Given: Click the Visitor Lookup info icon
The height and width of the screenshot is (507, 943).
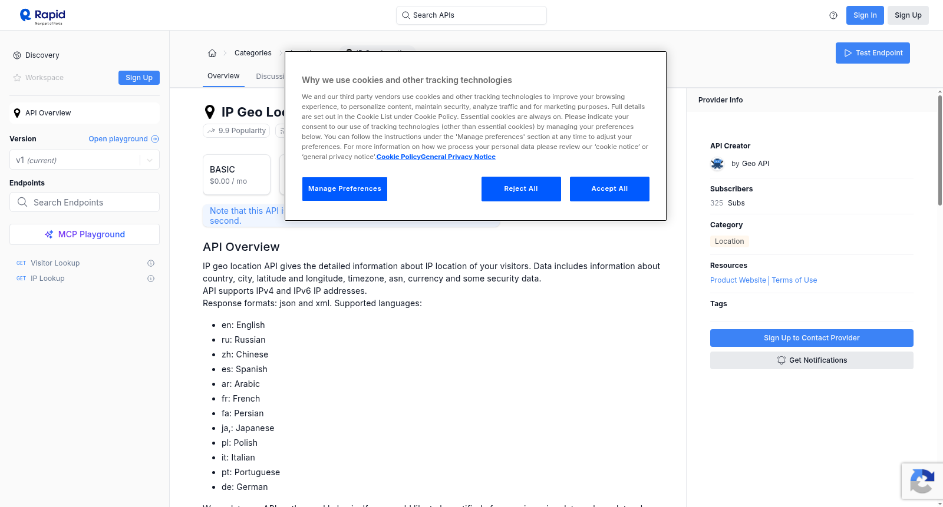Looking at the screenshot, I should [151, 263].
